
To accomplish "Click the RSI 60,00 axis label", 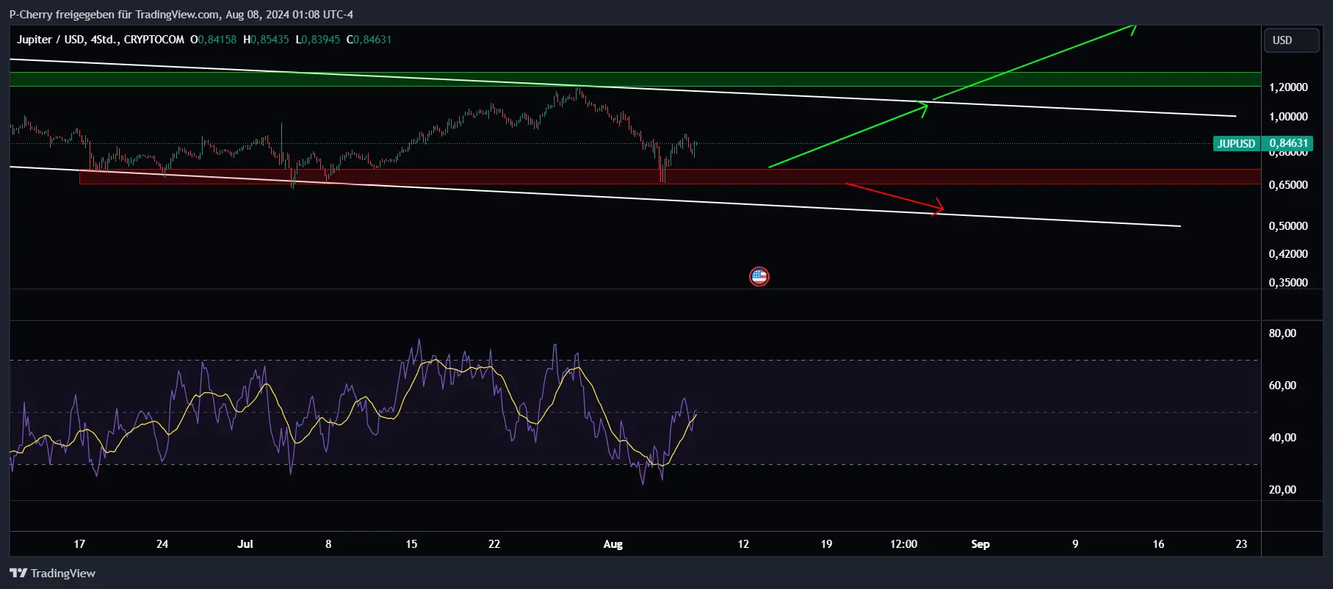I will (1282, 386).
